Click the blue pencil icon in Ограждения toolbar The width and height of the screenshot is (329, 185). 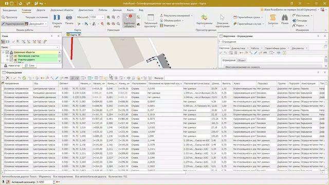coord(57,78)
